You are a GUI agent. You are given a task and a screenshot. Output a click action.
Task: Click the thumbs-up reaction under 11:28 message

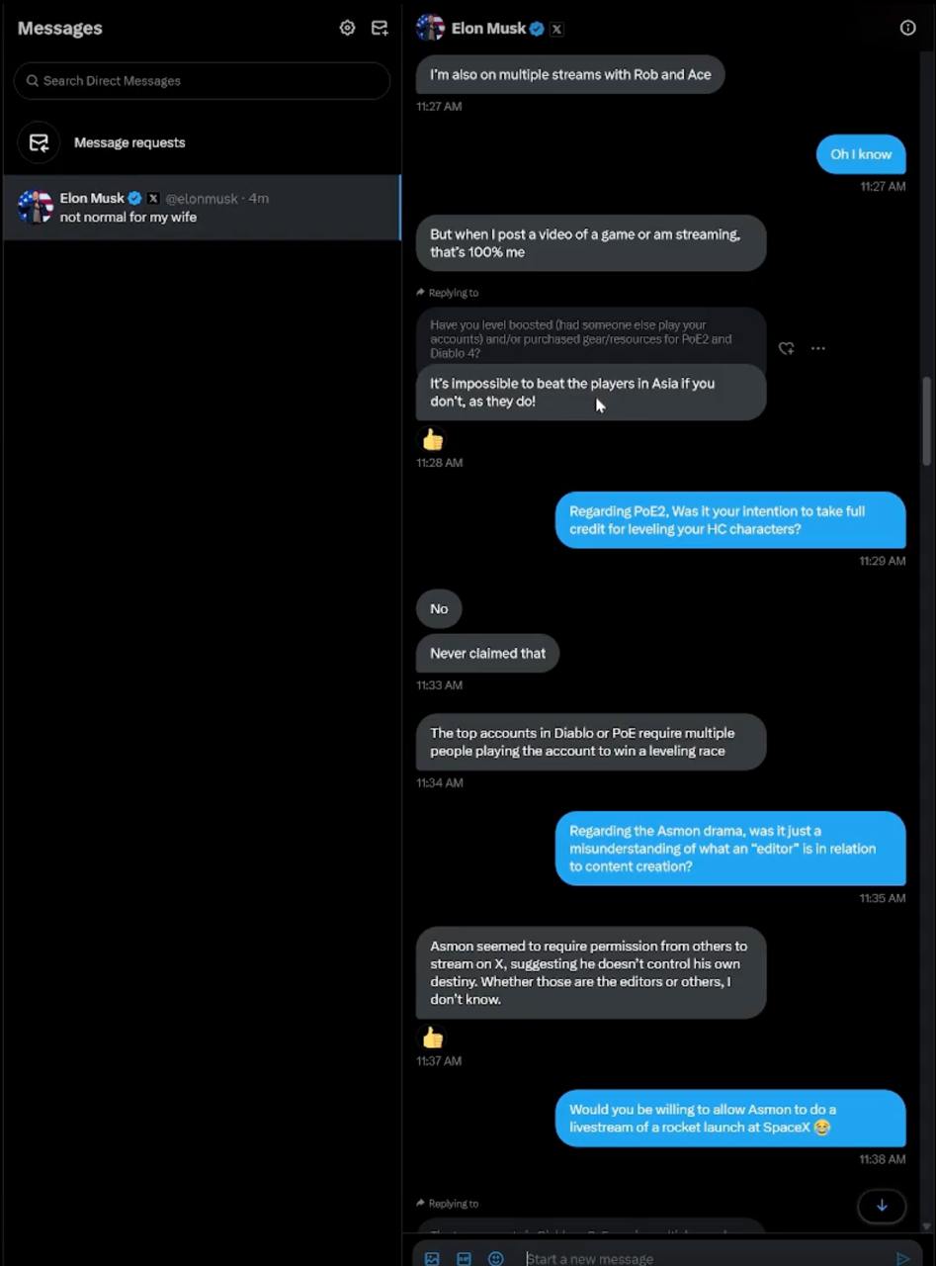pos(433,439)
